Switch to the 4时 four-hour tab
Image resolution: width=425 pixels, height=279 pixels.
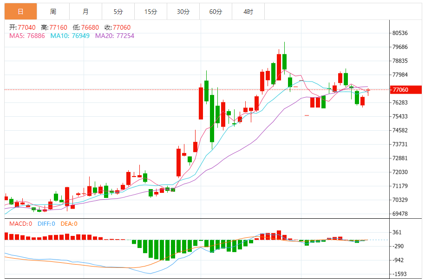point(248,12)
